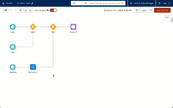173x108 pixels.
Task: Open version history clock icon
Action: coord(137,10)
